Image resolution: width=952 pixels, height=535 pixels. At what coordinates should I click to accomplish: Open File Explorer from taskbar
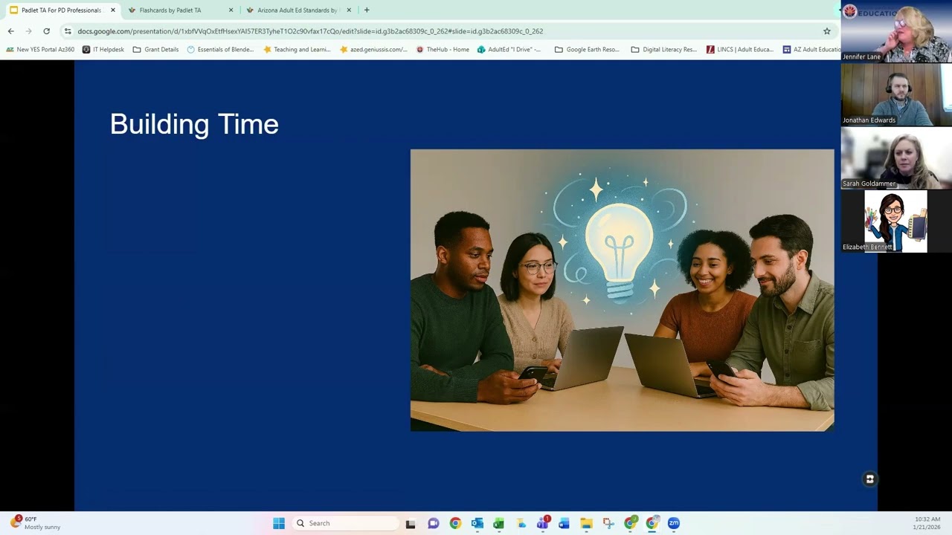point(586,523)
